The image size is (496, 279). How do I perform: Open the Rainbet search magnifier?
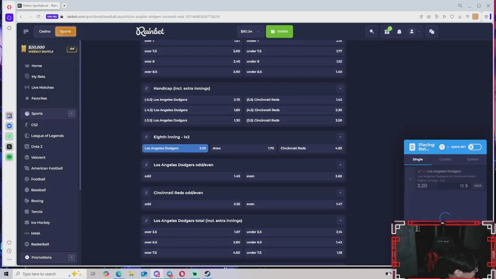tap(372, 31)
